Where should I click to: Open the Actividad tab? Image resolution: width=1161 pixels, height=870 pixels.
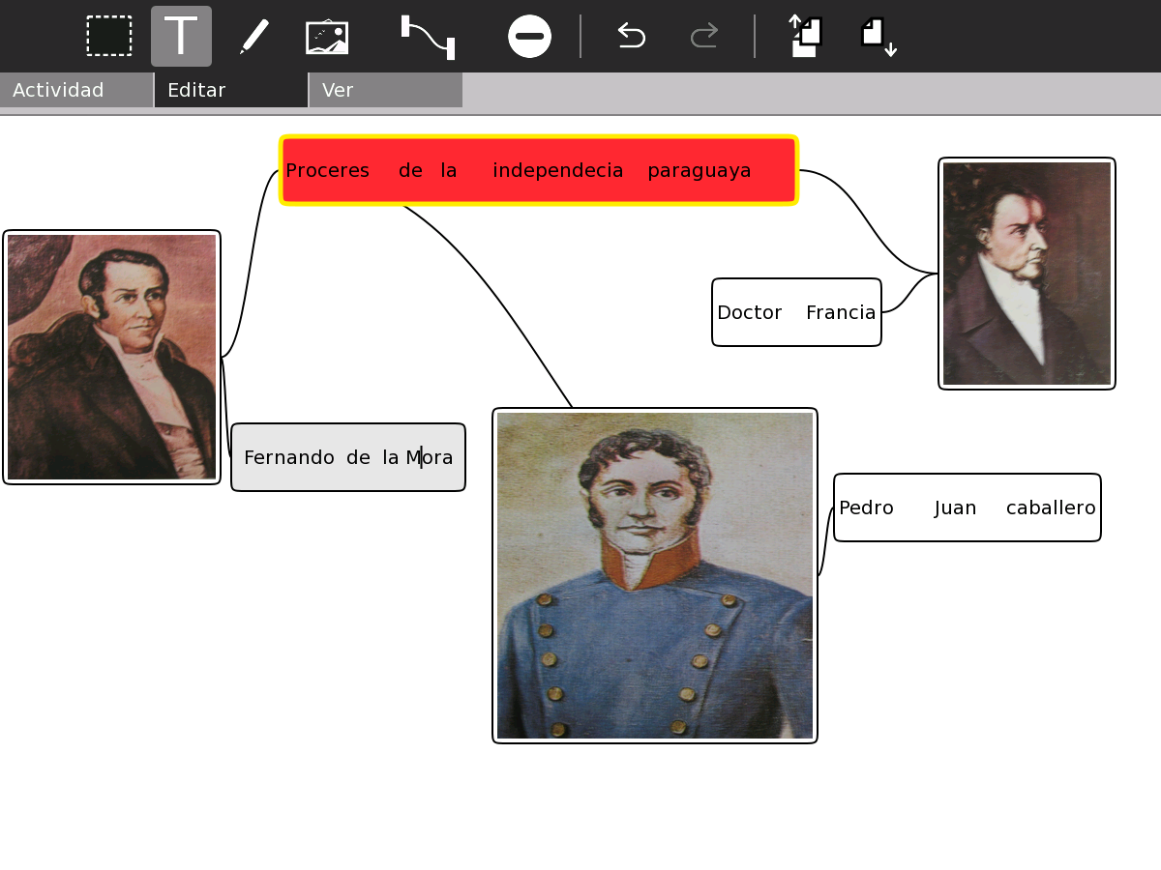[76, 90]
